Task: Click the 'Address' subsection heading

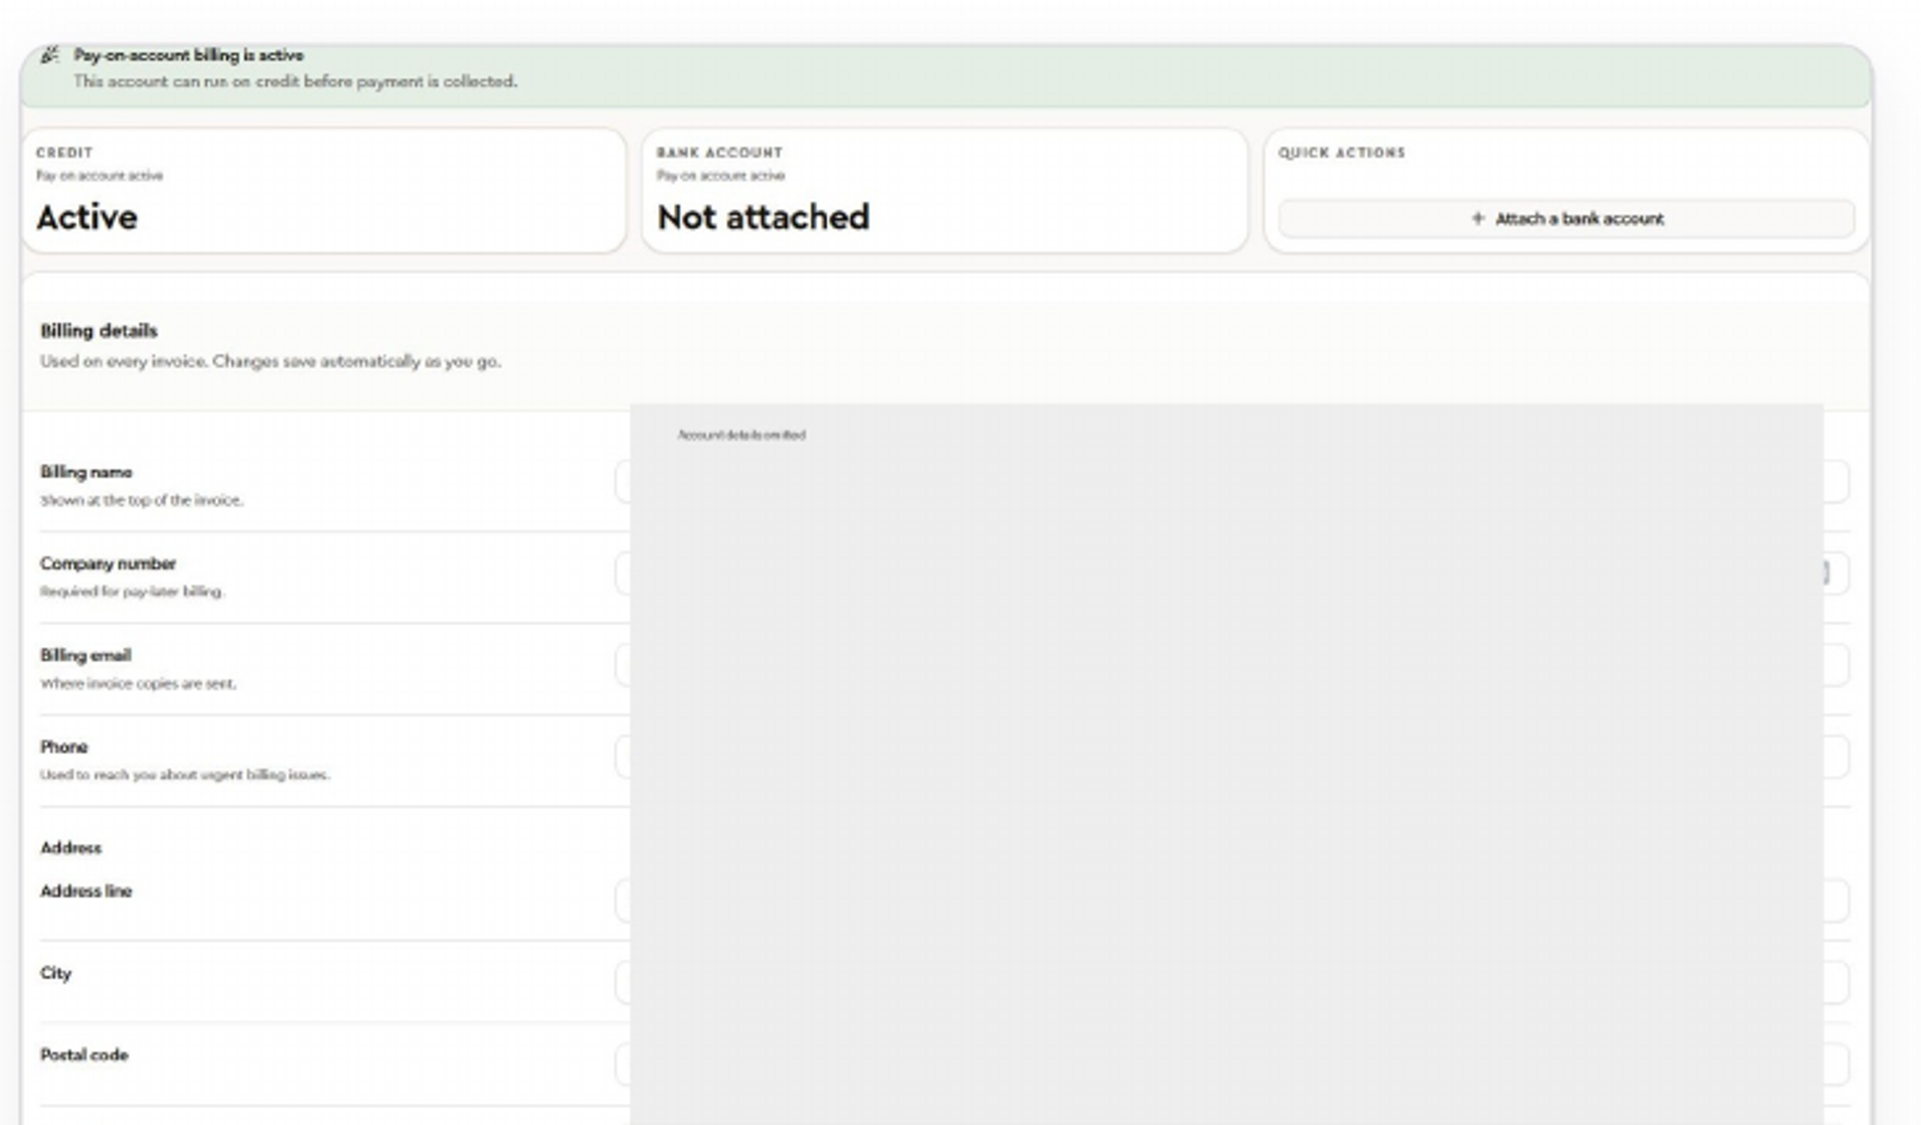Action: (71, 847)
